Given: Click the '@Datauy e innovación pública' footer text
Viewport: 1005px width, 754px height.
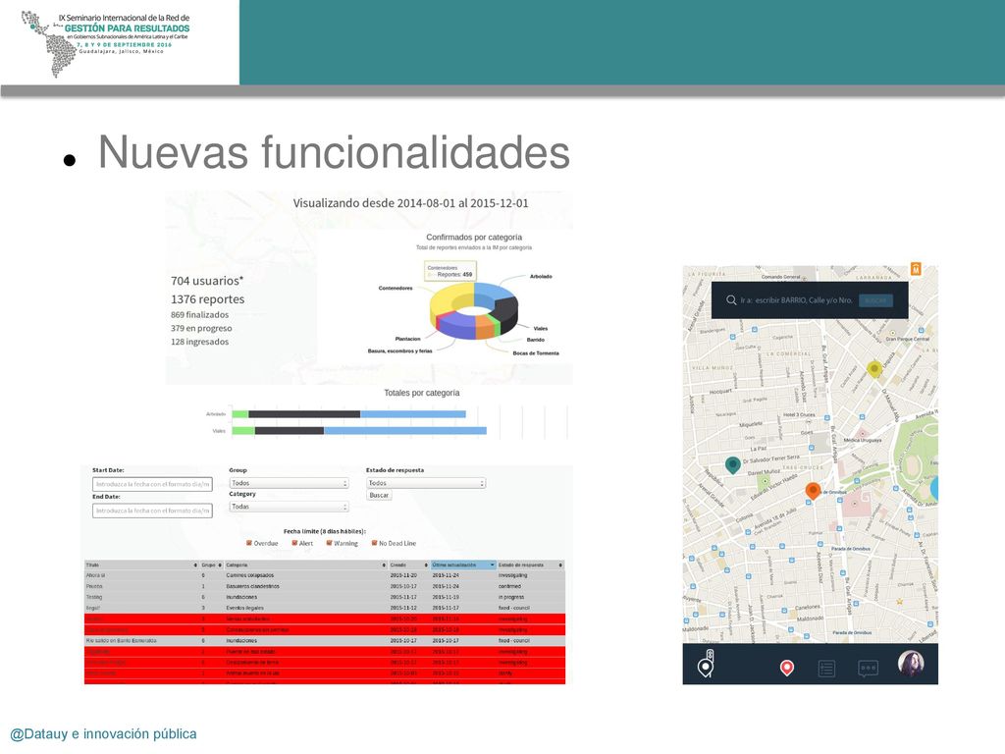Looking at the screenshot, I should pyautogui.click(x=103, y=734).
